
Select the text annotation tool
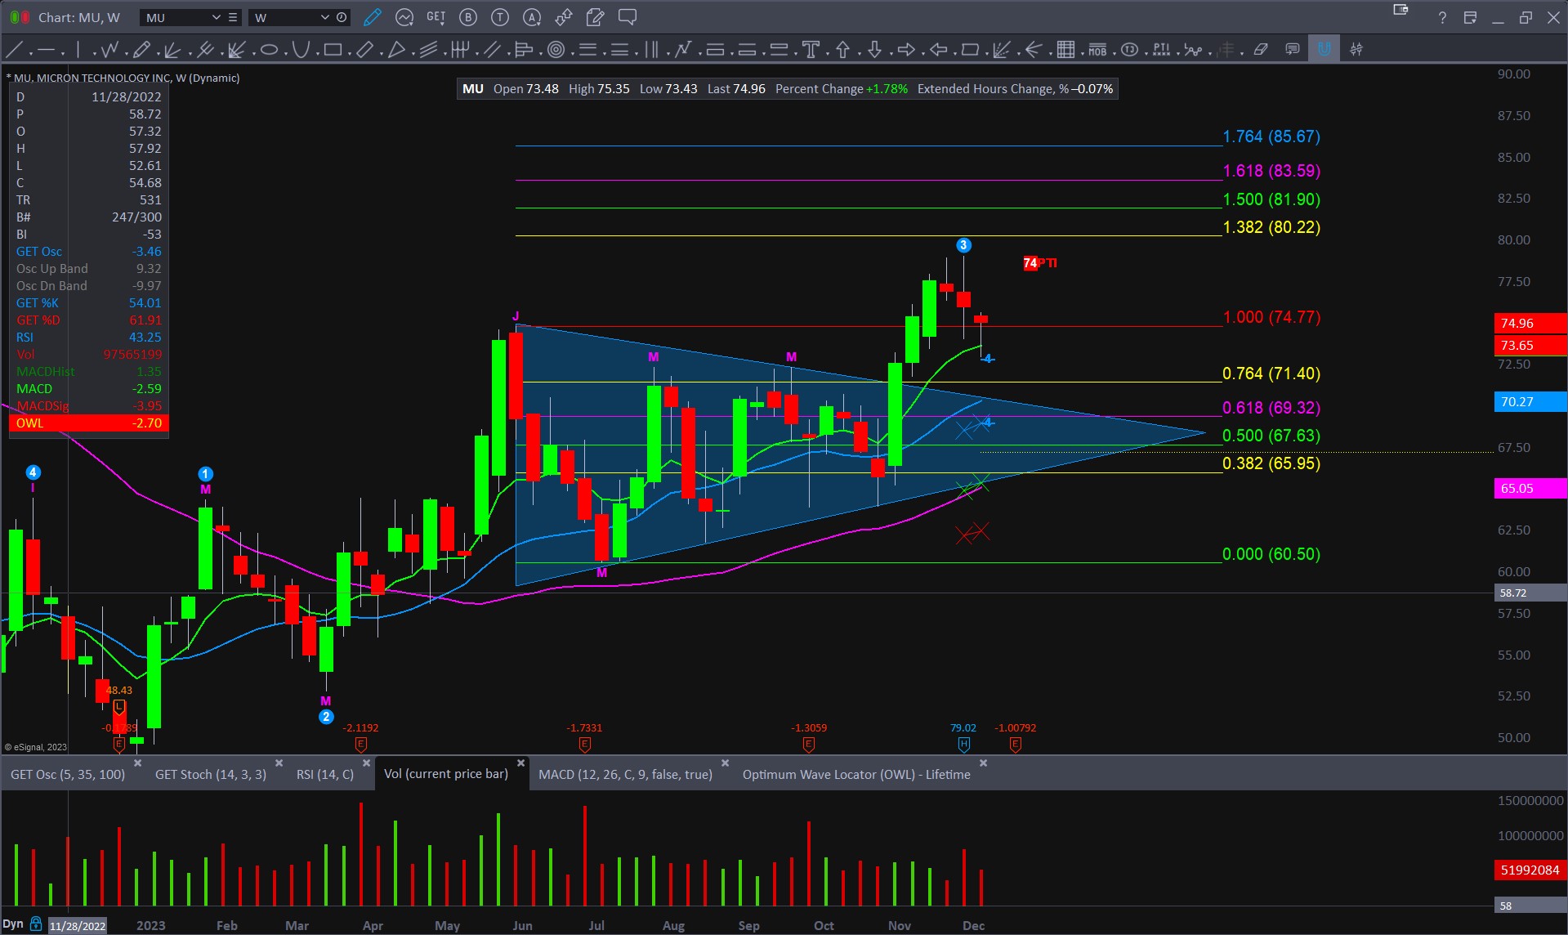click(x=811, y=50)
